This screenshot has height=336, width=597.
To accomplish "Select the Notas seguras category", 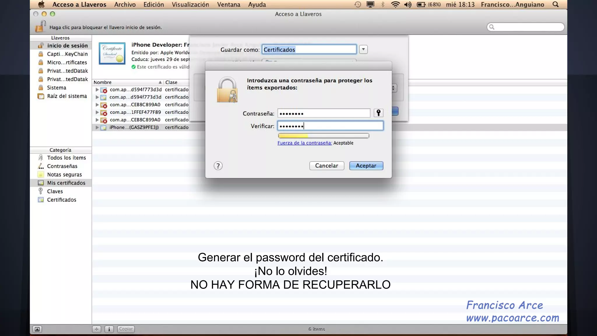I will click(x=61, y=174).
